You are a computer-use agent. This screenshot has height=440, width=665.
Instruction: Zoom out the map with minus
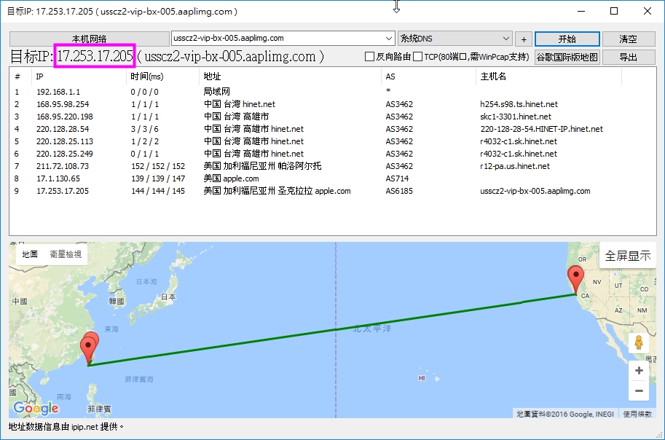[x=639, y=390]
